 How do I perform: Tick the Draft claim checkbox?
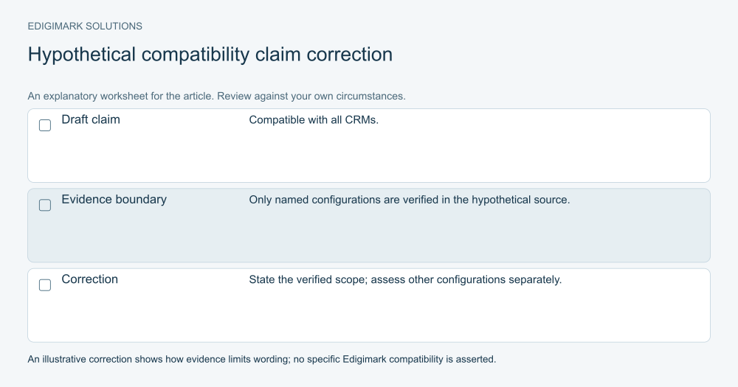click(45, 125)
